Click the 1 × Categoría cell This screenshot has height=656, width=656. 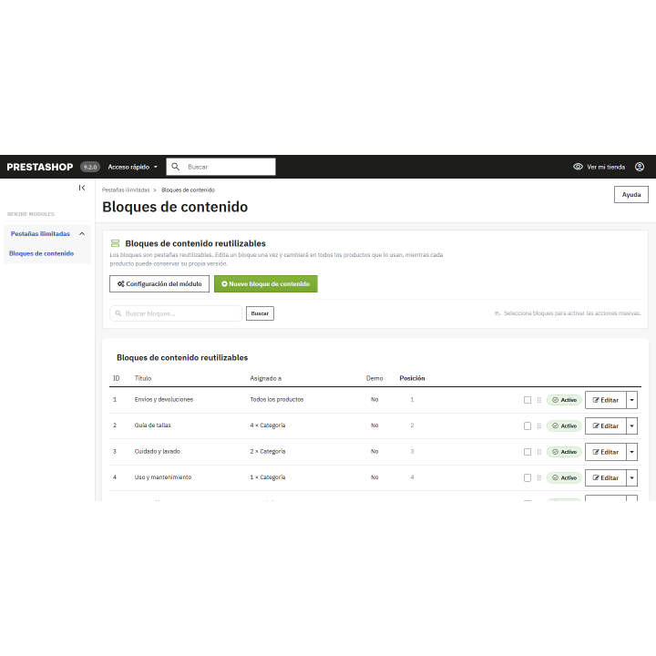268,477
